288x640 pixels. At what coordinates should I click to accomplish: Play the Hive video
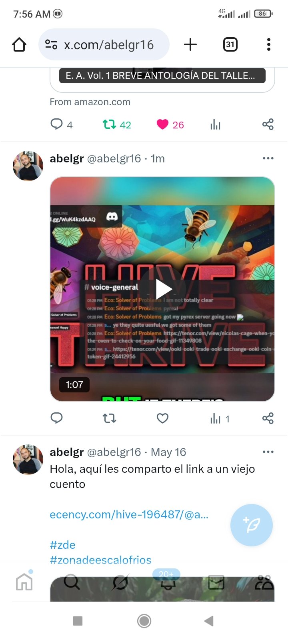coord(162,289)
